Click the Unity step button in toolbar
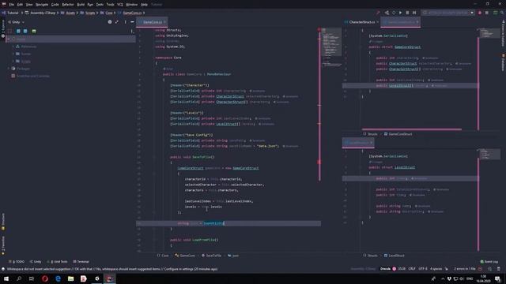Screen dimensions: 506x284 pos(414,13)
